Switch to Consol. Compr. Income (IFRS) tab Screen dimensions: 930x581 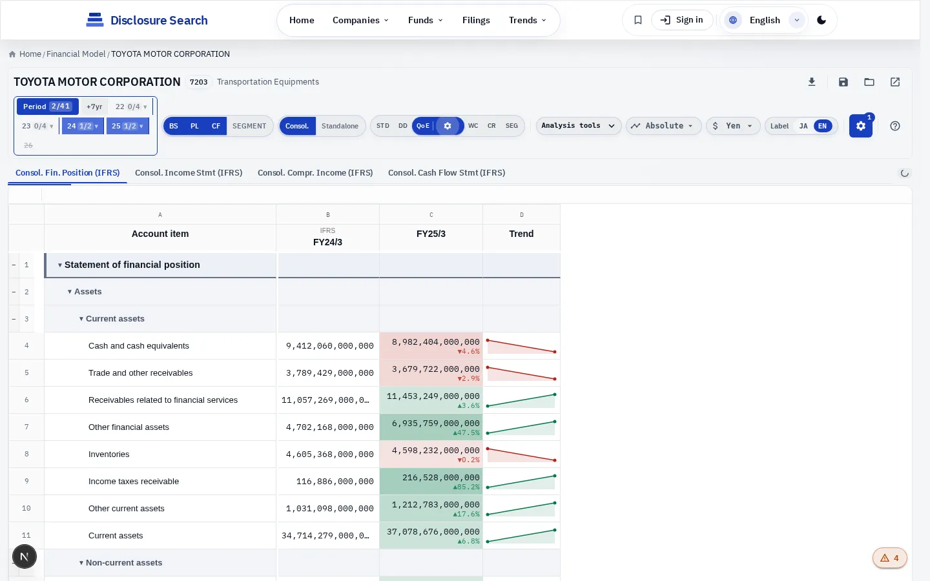[x=315, y=173]
